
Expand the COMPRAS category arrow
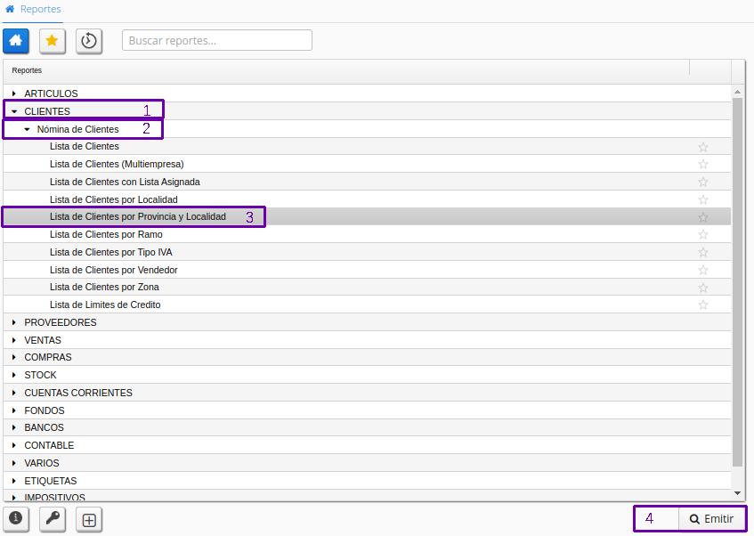[x=14, y=357]
